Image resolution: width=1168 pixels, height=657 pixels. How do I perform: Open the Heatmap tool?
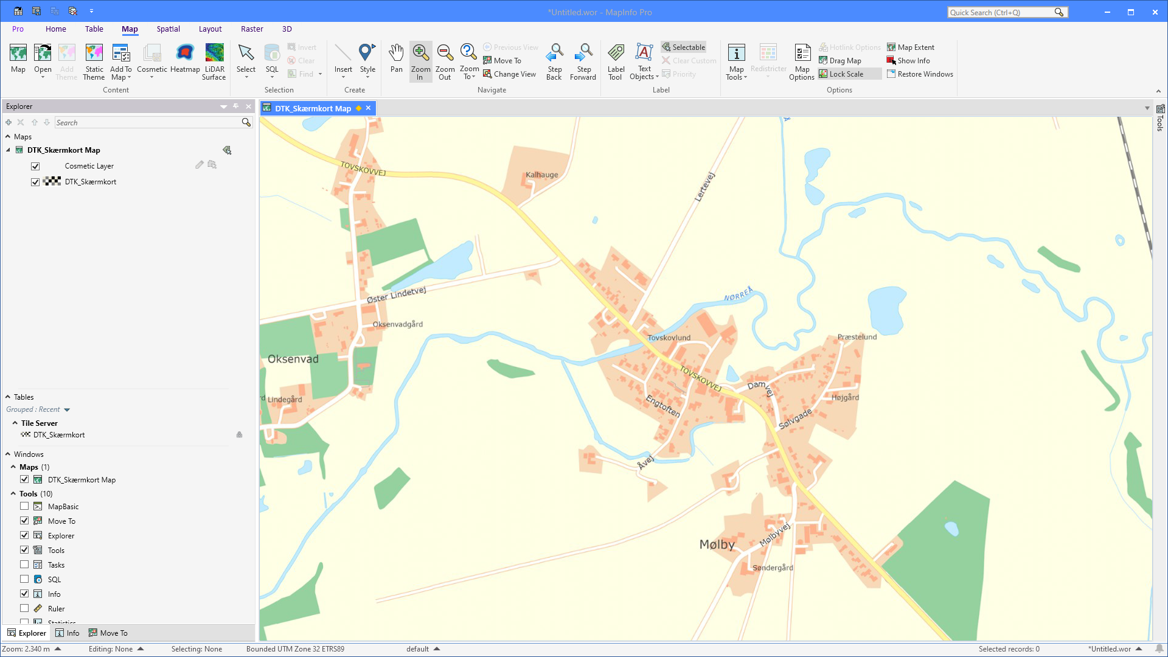(185, 60)
